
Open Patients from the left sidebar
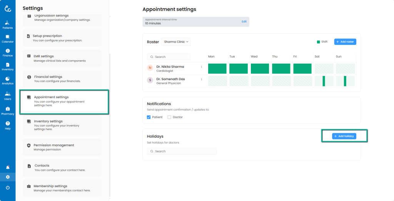(x=8, y=25)
